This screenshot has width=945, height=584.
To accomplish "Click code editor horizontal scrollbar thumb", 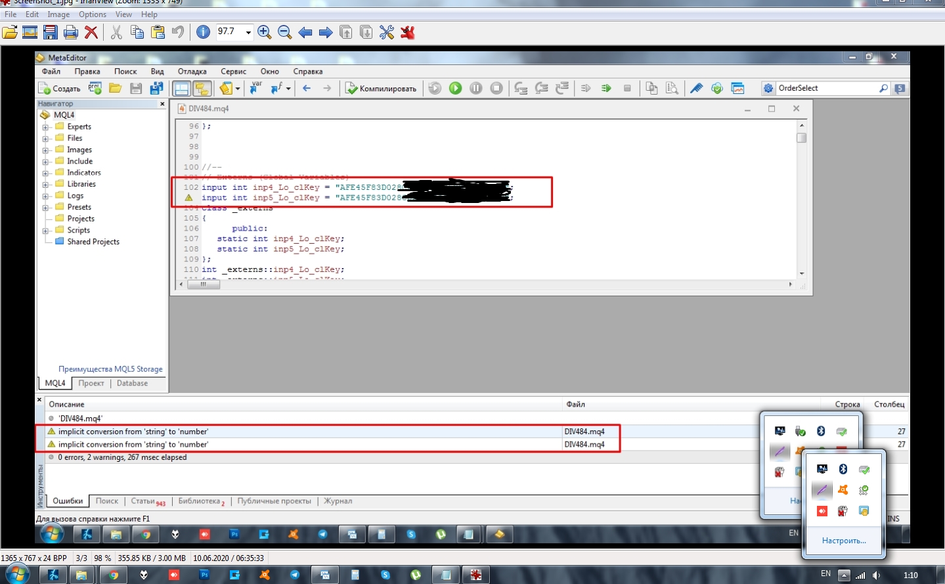I will (x=204, y=284).
